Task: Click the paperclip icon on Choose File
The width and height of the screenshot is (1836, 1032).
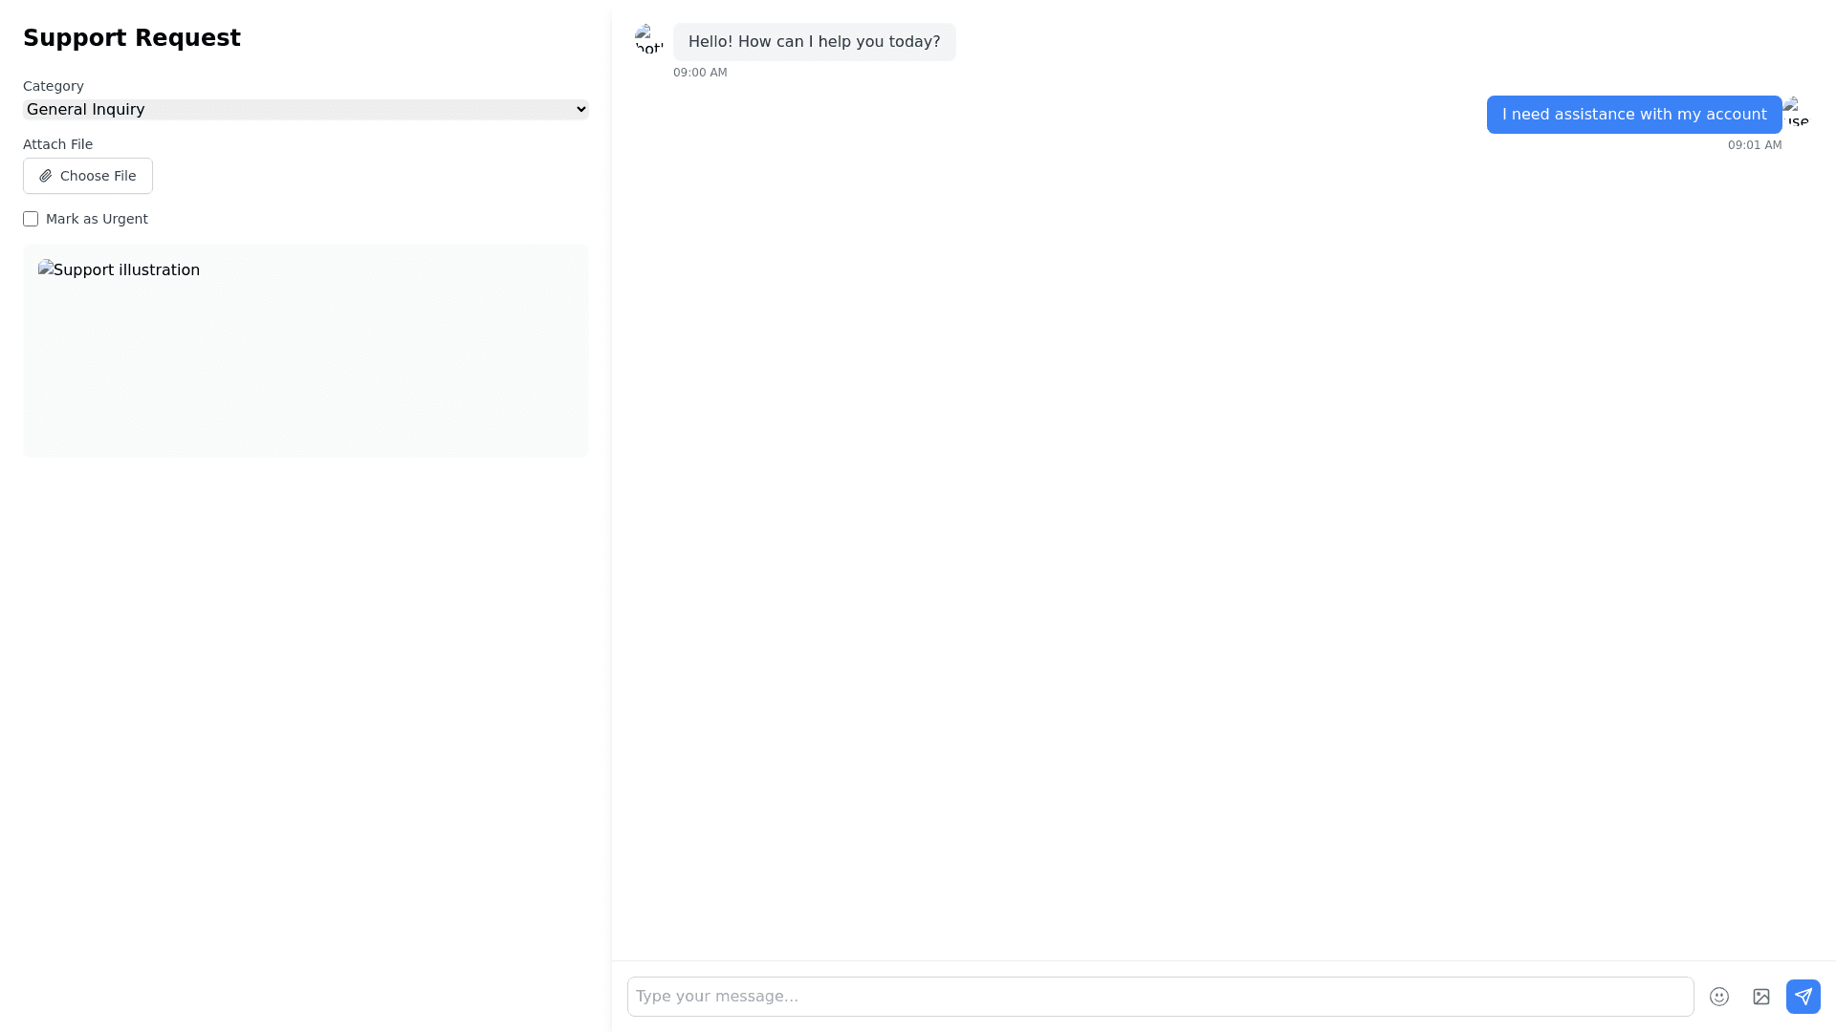Action: [46, 176]
